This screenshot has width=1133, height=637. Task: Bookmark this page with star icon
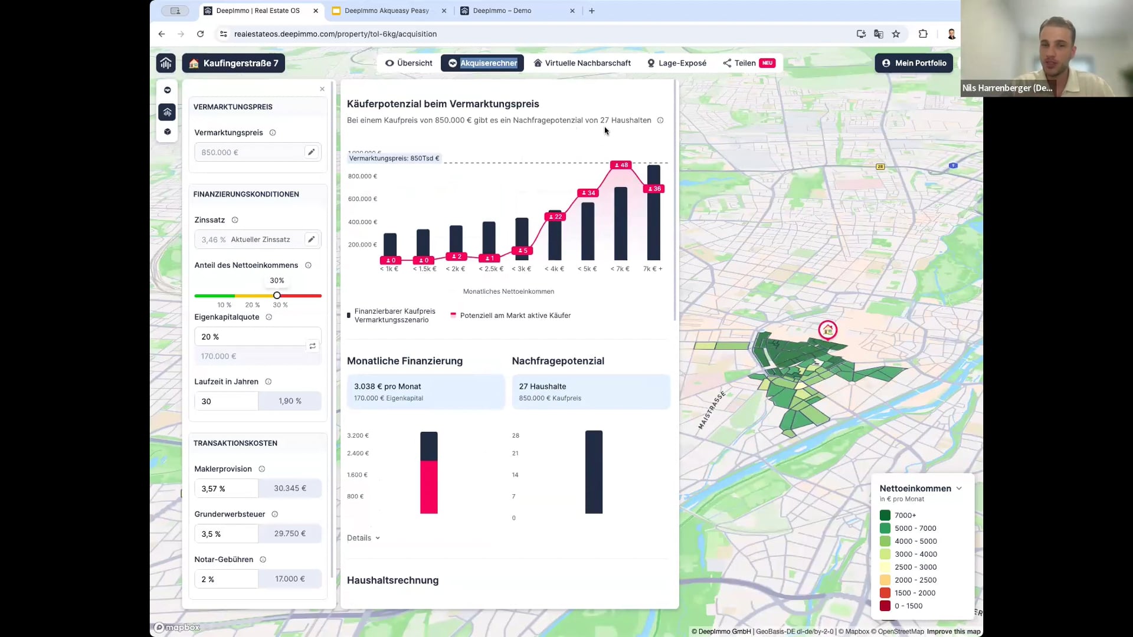point(896,34)
